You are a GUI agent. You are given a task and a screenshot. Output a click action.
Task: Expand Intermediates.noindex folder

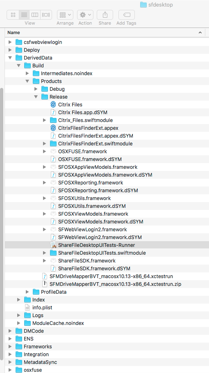tap(27, 74)
